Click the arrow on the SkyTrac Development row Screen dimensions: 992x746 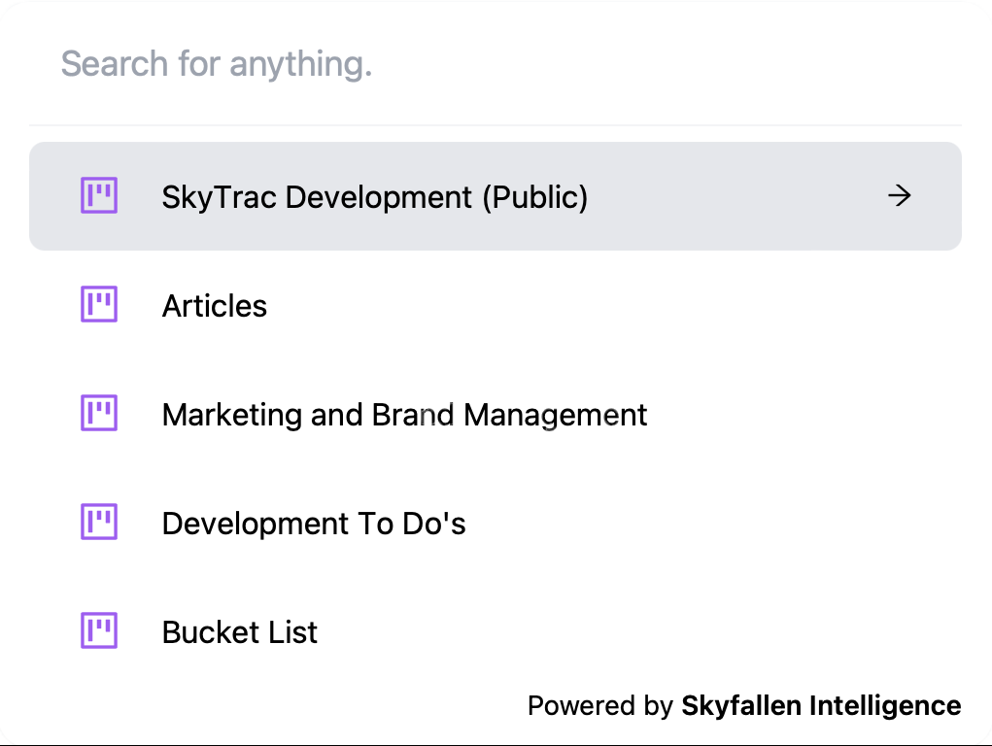900,196
